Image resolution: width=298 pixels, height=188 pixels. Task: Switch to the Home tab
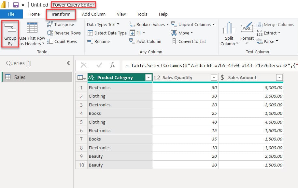(x=34, y=14)
